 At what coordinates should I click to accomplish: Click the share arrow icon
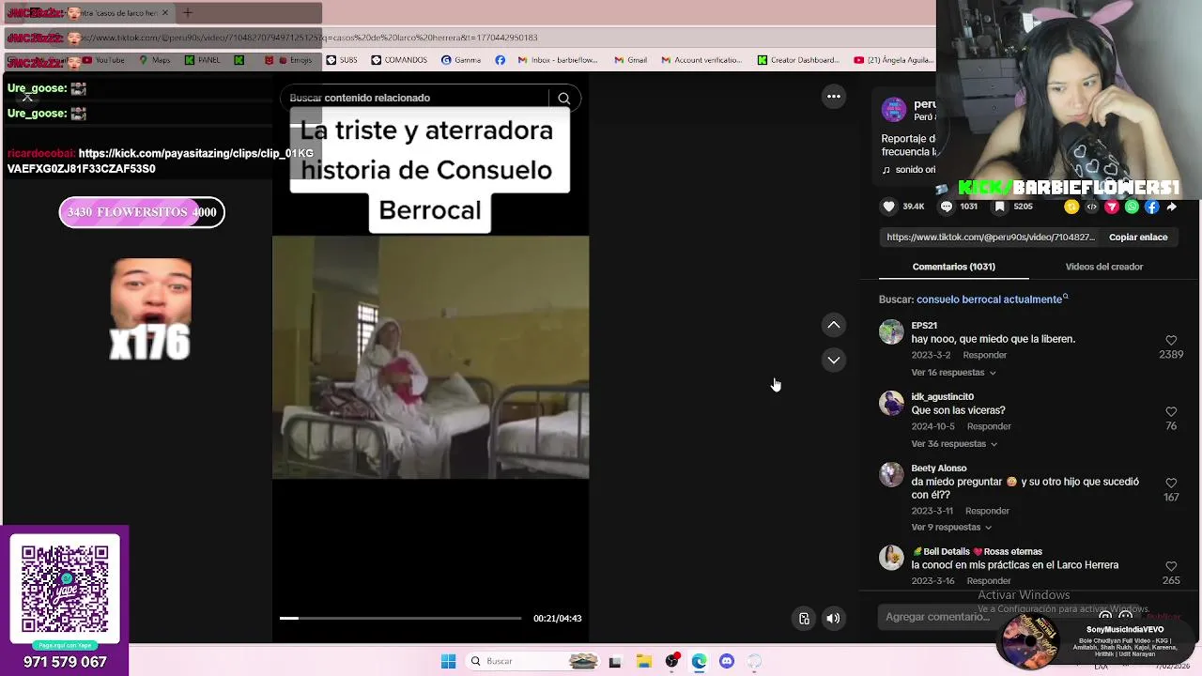[1172, 207]
